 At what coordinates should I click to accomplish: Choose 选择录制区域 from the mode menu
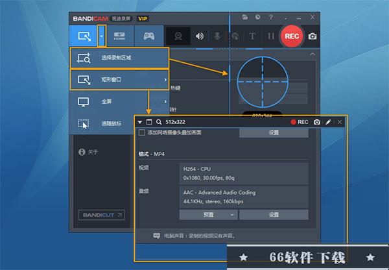point(119,58)
